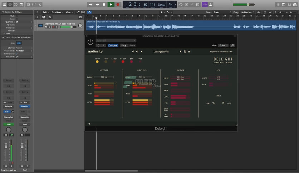Open the Edit menu in Tracks area

45,12
